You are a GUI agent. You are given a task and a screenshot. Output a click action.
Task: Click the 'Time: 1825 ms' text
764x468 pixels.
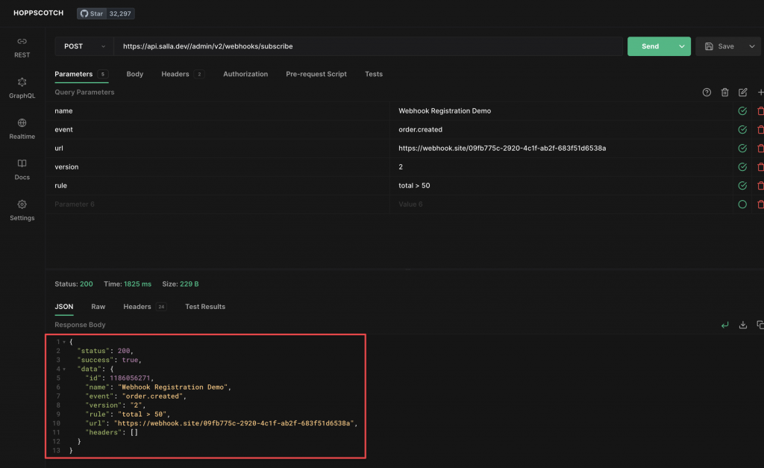pos(128,284)
